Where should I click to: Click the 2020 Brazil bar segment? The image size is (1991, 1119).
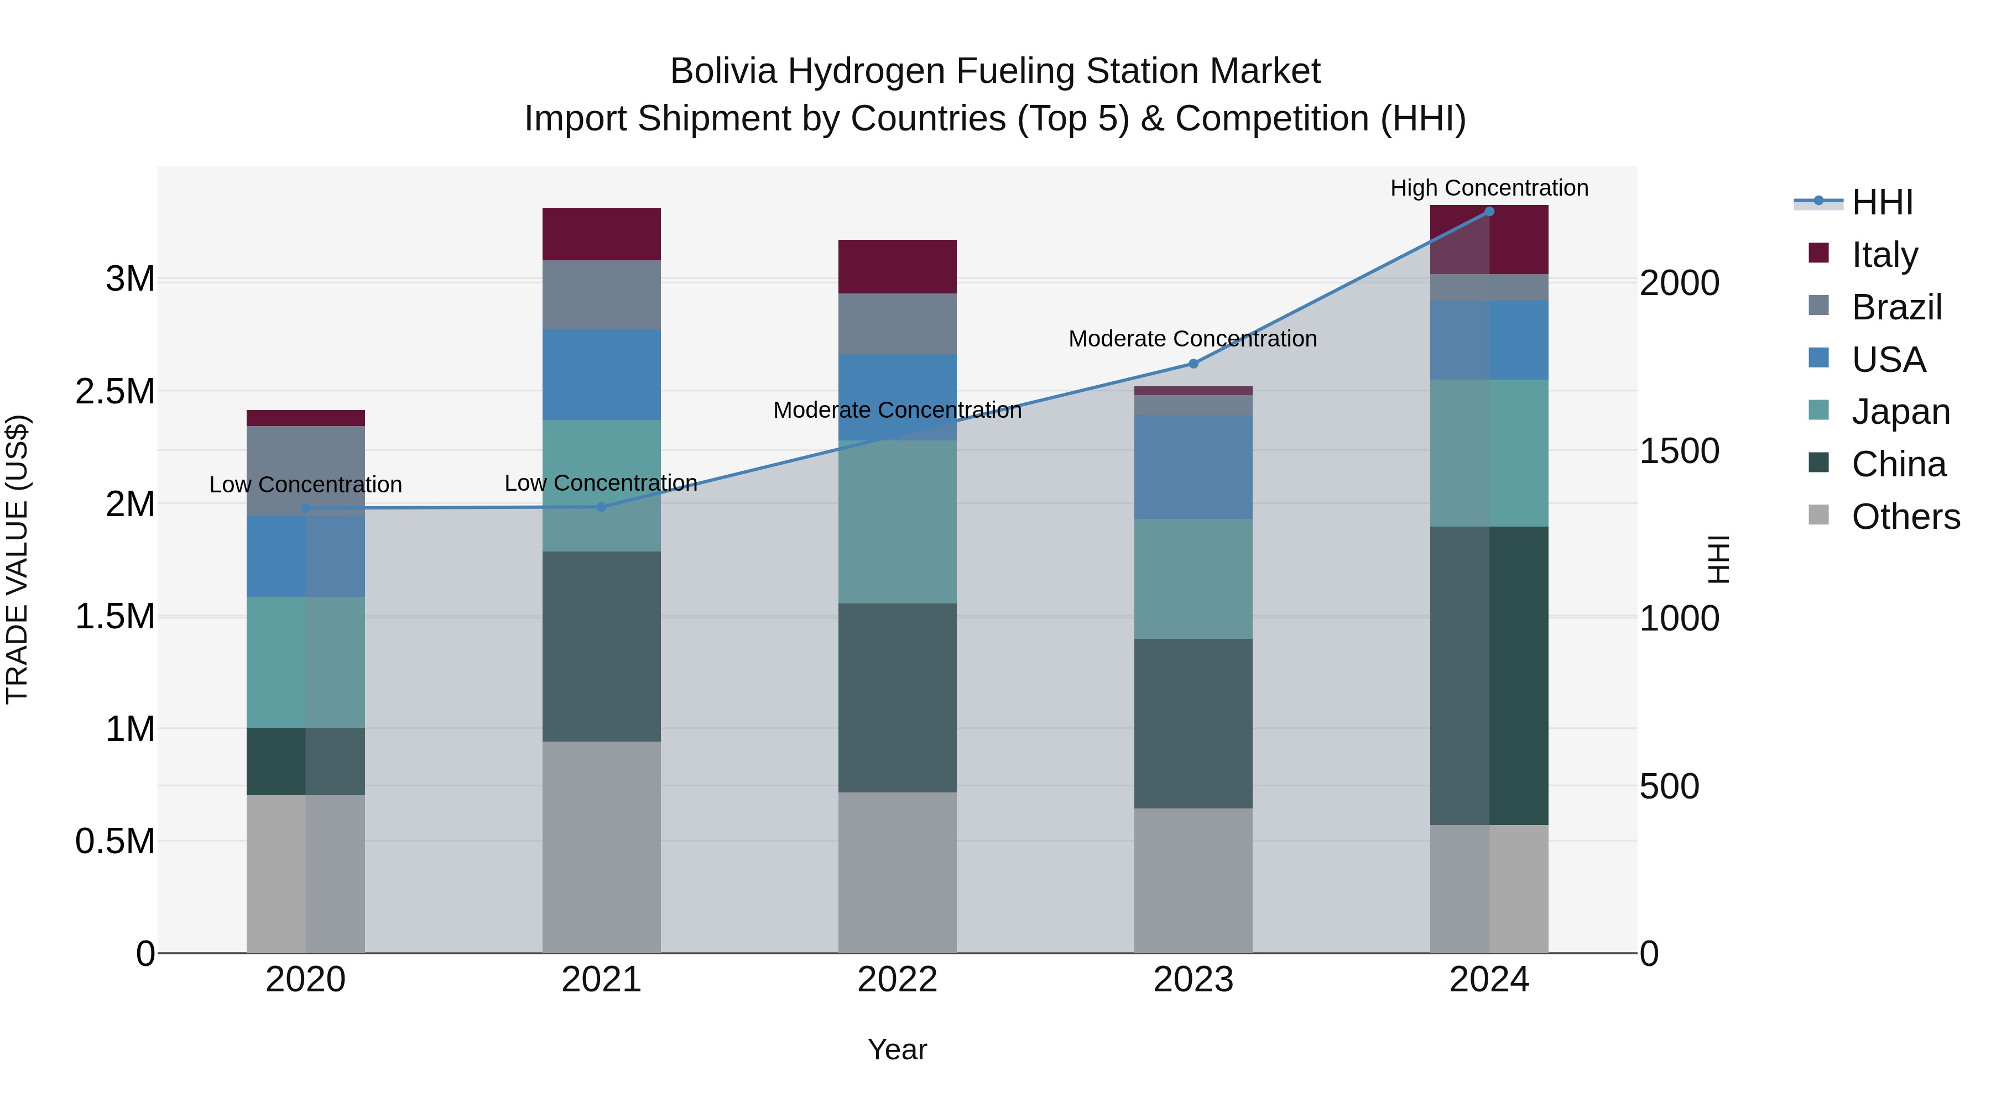(305, 471)
